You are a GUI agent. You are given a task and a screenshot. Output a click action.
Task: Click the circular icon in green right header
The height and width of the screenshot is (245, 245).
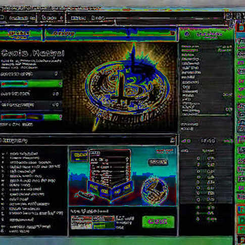pyautogui.click(x=187, y=34)
